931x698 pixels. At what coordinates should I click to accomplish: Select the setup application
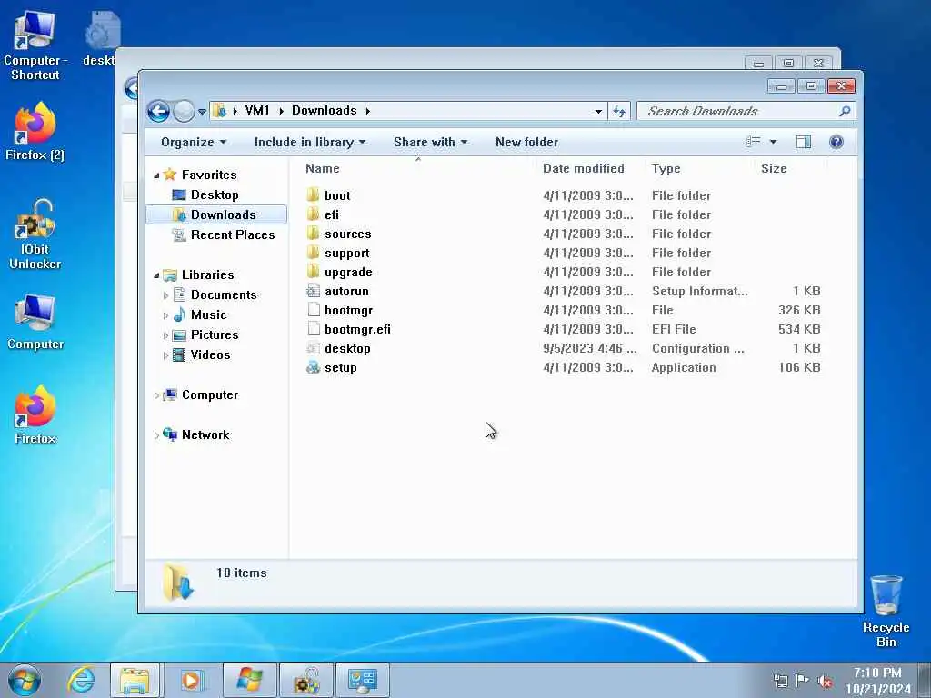341,367
